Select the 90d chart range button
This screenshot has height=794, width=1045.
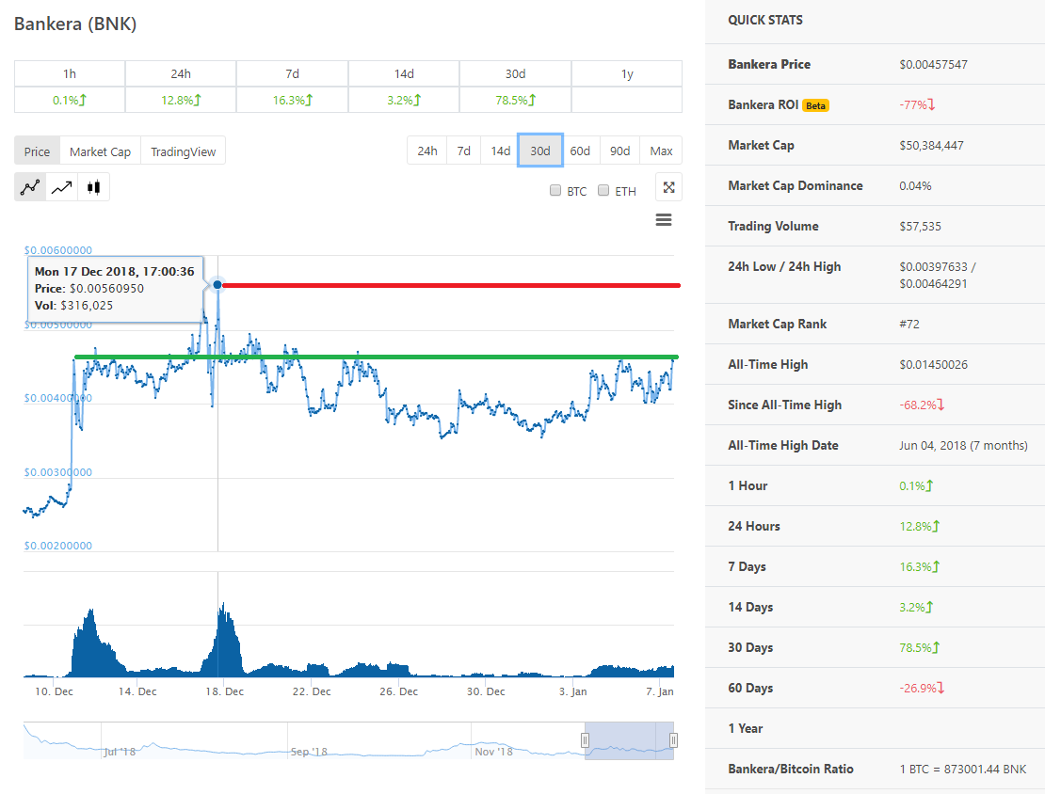[619, 151]
